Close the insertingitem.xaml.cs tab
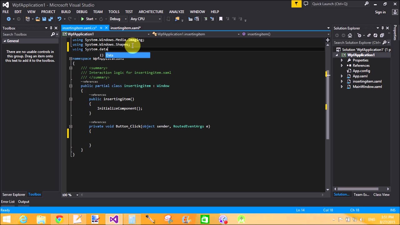The width and height of the screenshot is (400, 225). 106,28
